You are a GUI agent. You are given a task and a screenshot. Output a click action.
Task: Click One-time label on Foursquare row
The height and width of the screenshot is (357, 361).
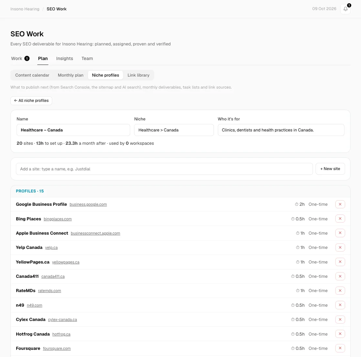318,349
